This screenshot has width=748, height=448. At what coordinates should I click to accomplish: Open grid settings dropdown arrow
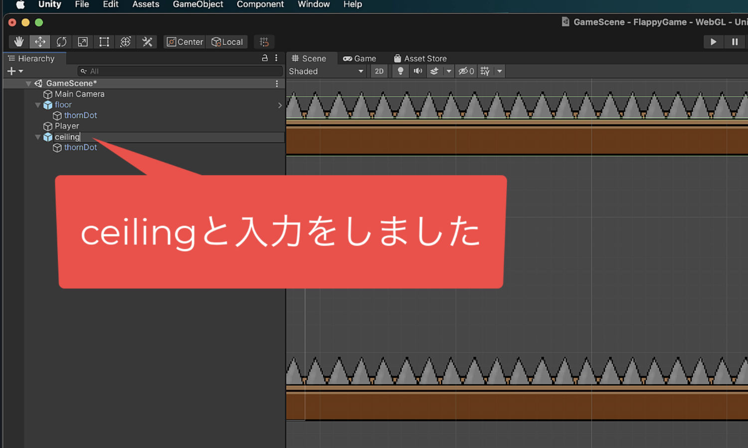pos(500,71)
